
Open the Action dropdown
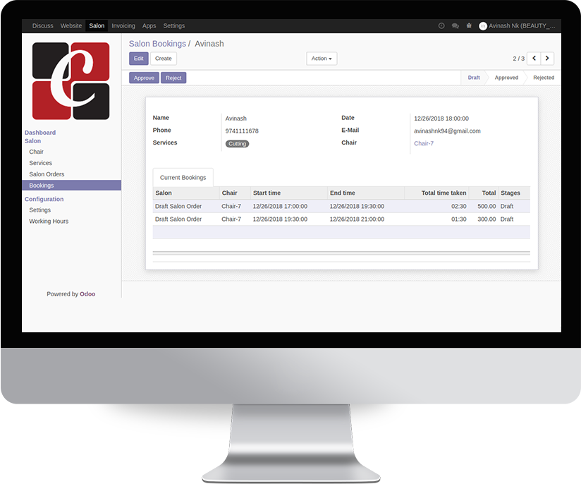(322, 59)
